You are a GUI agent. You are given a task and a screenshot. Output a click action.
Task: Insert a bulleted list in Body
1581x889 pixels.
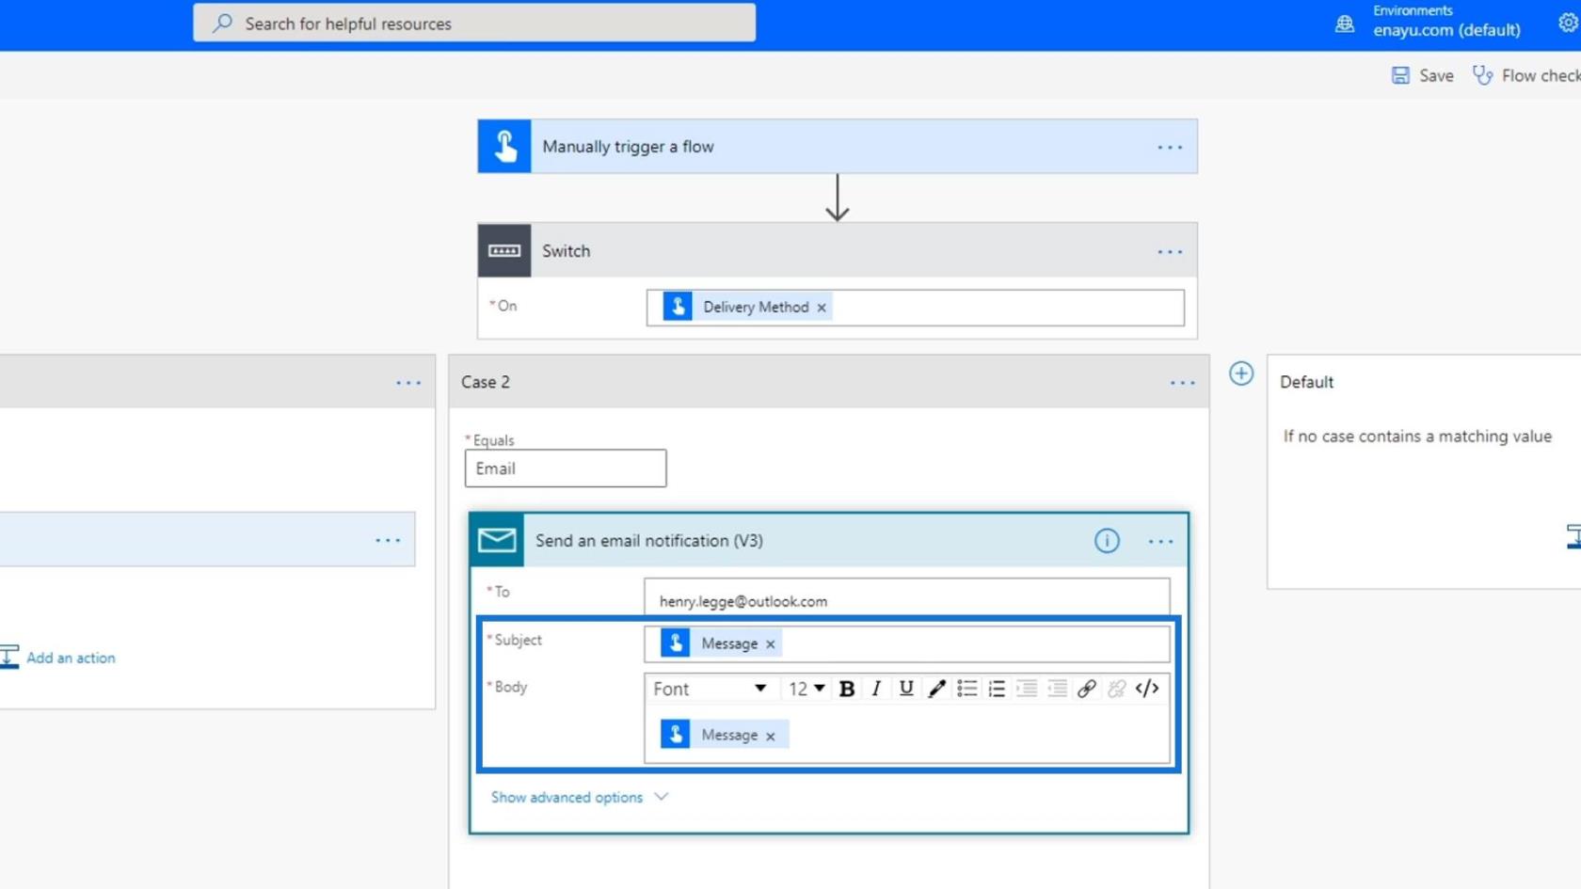coord(966,690)
